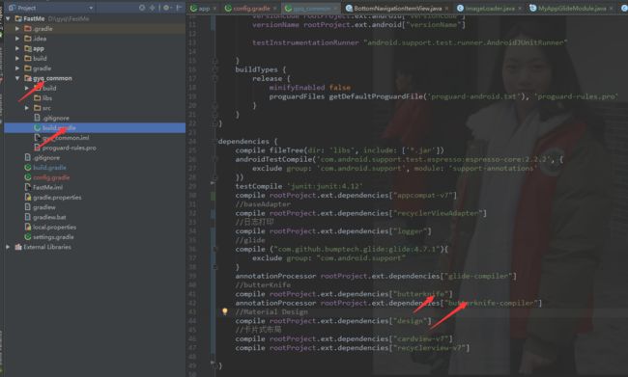
Task: Select gradlew.bat file
Action: tap(49, 217)
